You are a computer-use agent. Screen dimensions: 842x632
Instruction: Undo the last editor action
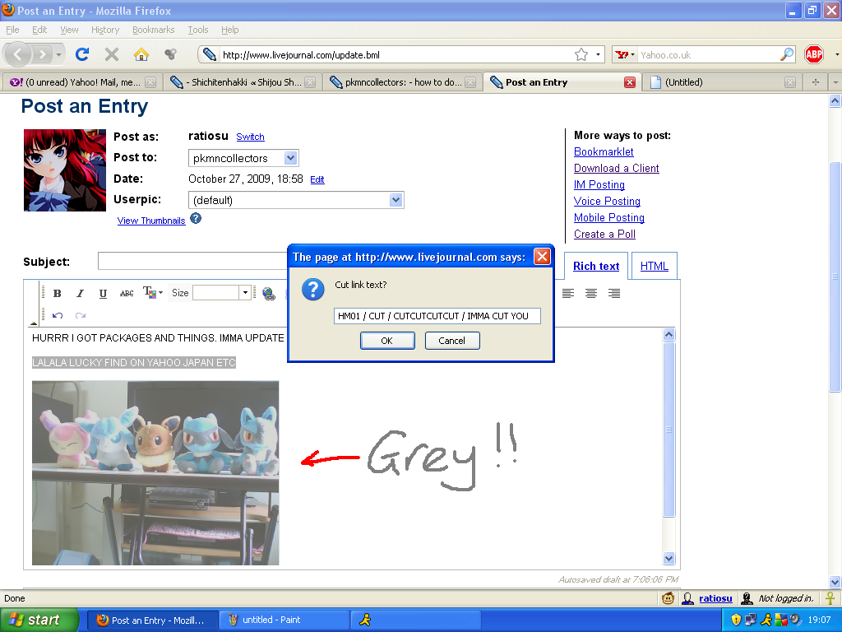pyautogui.click(x=58, y=315)
